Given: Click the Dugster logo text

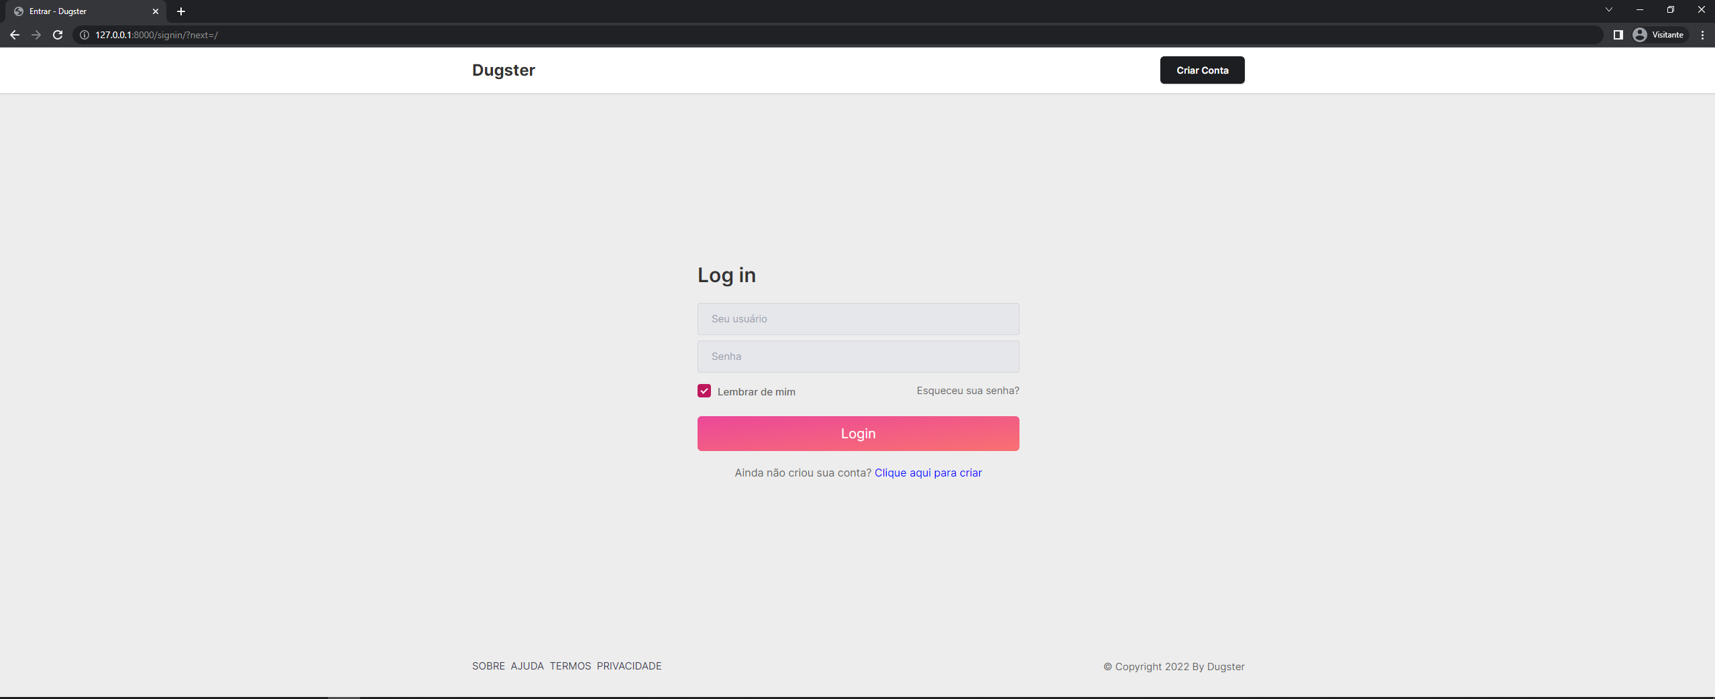Looking at the screenshot, I should click(504, 70).
